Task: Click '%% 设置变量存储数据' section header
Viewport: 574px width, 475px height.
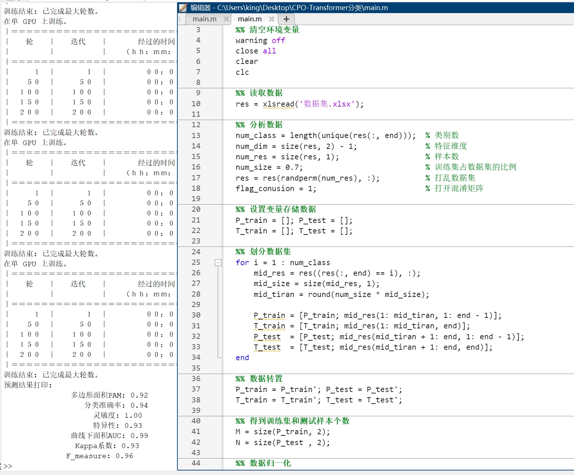Action: (276, 209)
